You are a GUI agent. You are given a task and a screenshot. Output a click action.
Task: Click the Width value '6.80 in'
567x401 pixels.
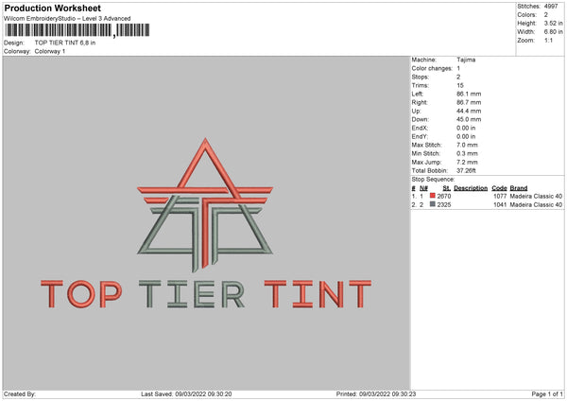[x=553, y=32]
